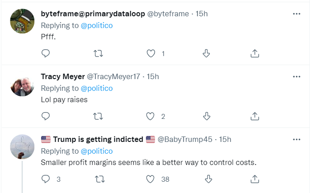
Task: Downvote Tracy Meyer's tweet
Action: tap(207, 116)
